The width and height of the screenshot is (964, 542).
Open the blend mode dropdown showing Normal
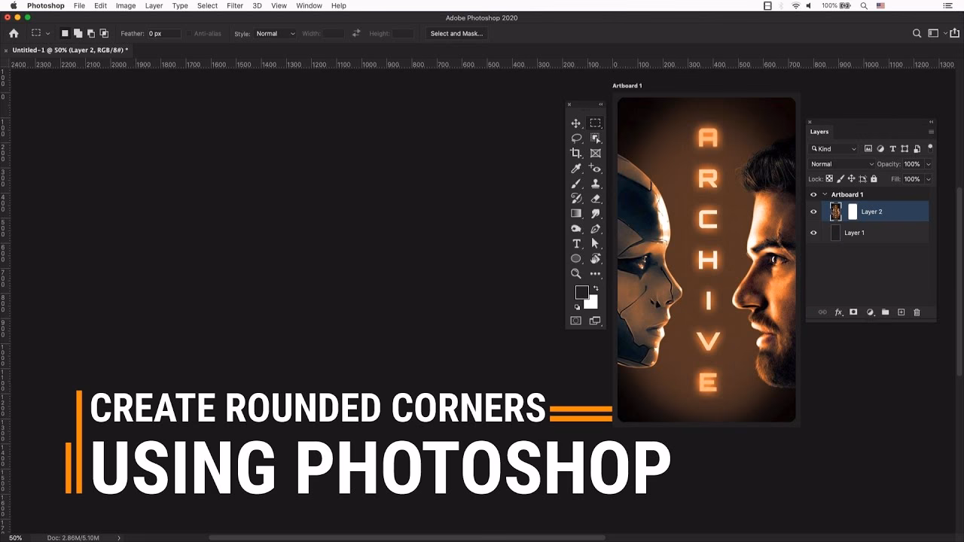[x=840, y=163]
